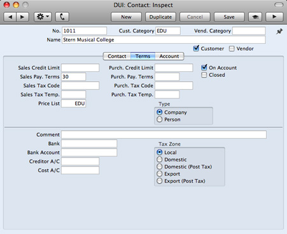This screenshot has height=234, width=287.
Task: Select the Person type radio button
Action: pos(160,120)
